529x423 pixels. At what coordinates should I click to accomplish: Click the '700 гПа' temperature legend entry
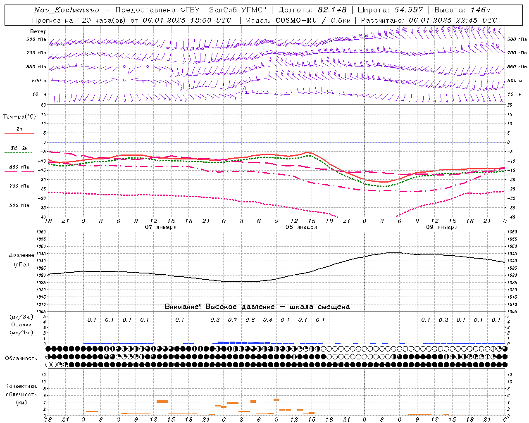click(x=19, y=186)
